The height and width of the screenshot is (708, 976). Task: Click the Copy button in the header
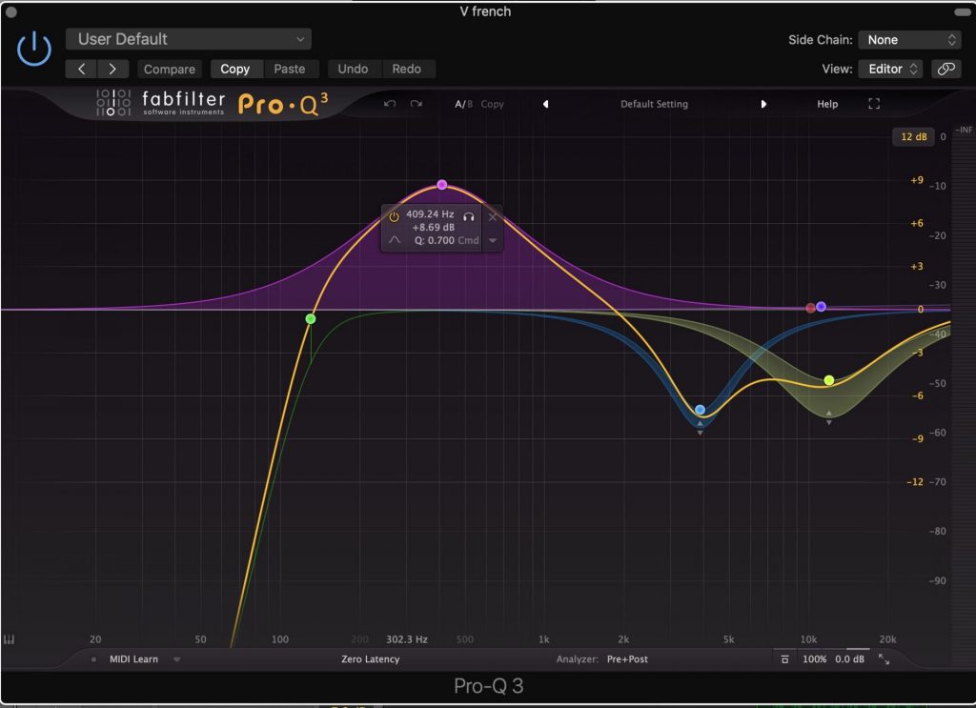[x=234, y=69]
